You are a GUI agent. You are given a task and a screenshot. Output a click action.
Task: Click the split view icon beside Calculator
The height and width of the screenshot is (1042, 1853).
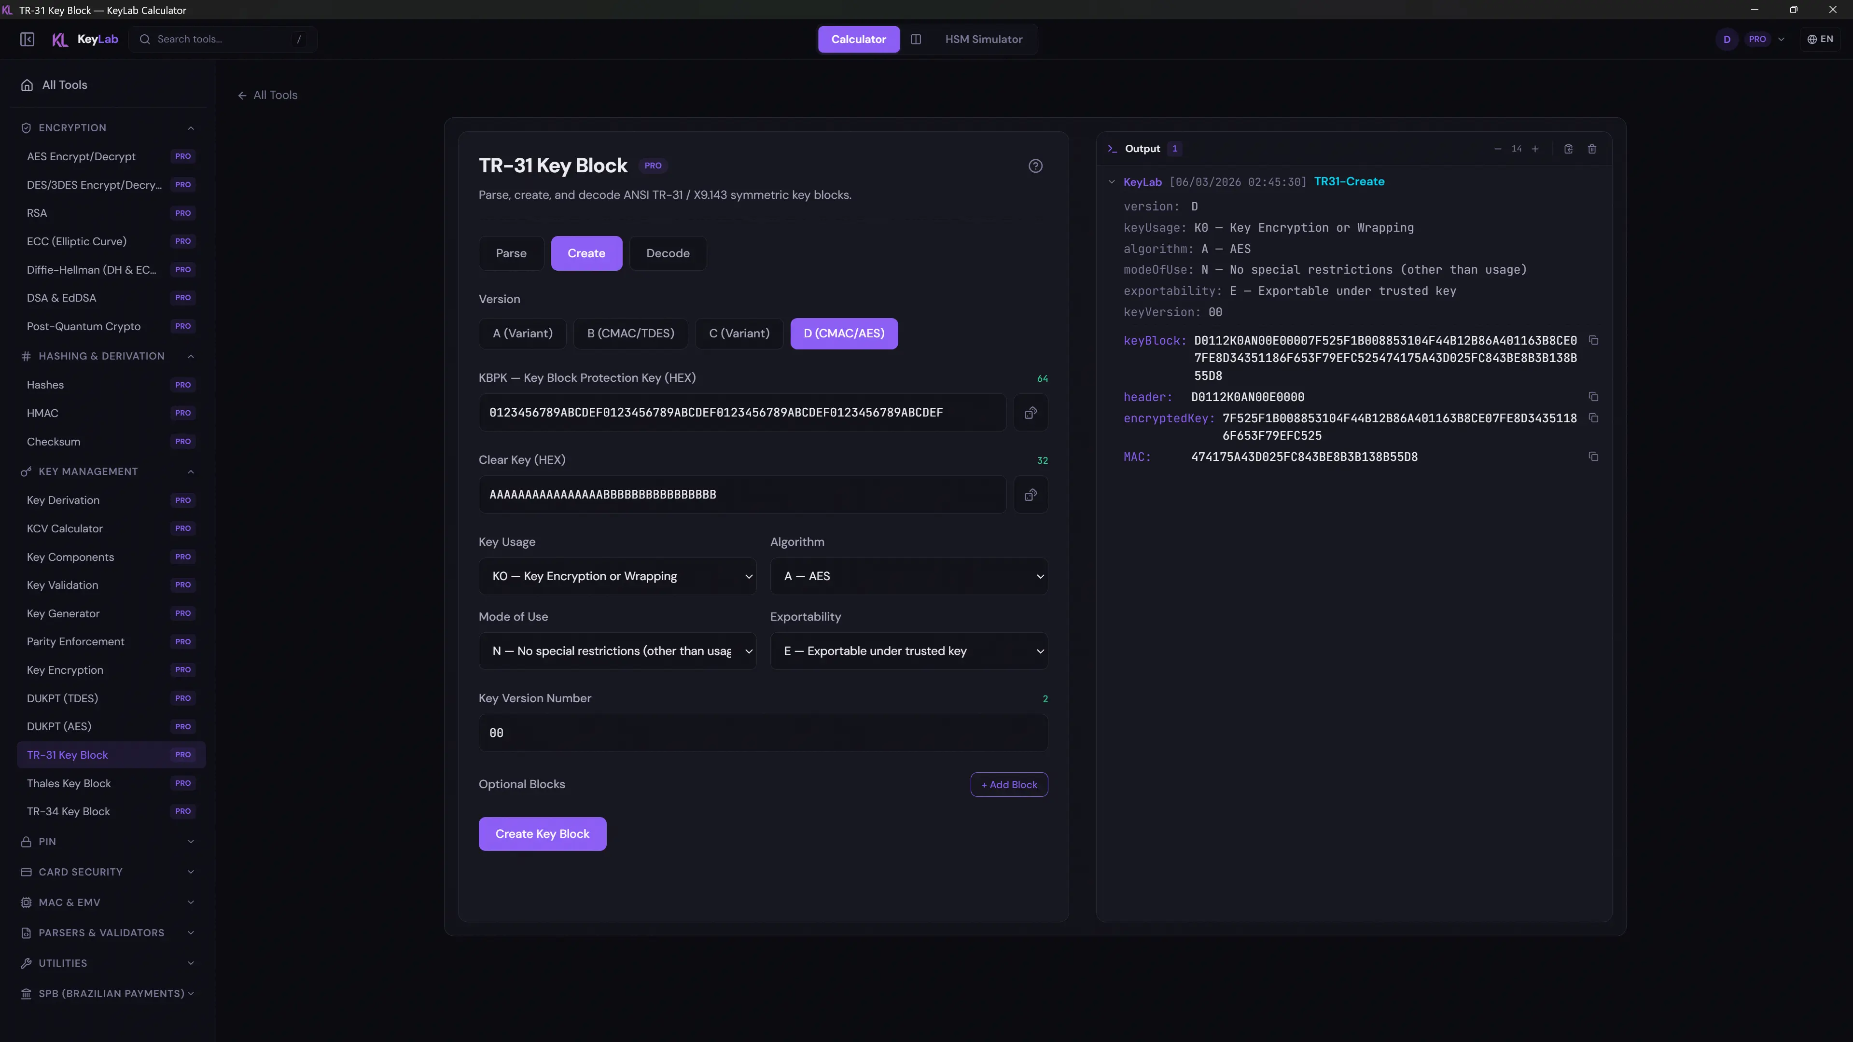(x=916, y=40)
